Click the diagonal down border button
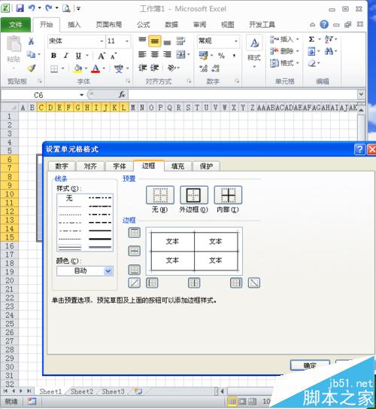The height and width of the screenshot is (409, 376). (254, 283)
